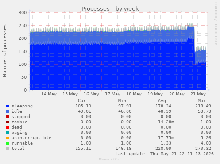Click the '21 May' x-axis date label
The height and width of the screenshot is (164, 220).
(198, 94)
